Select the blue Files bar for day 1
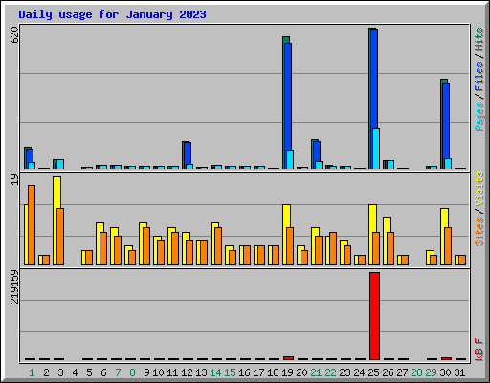Viewport: 490px width, 383px height. (x=30, y=156)
